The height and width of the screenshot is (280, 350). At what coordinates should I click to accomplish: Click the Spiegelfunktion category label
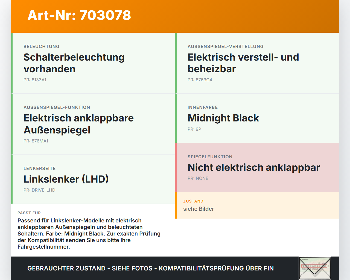[x=210, y=157]
